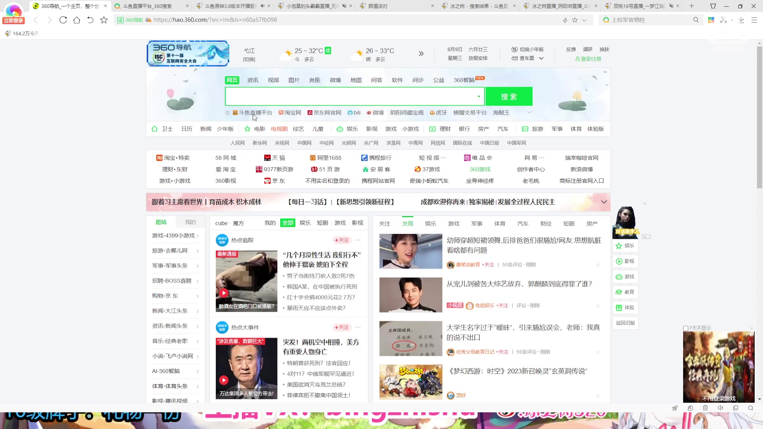Click the 对话数字人 avatar ad
This screenshot has height=429, width=763.
coord(626,222)
